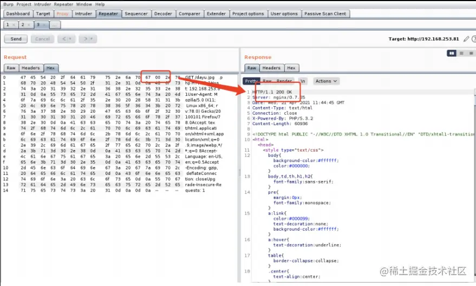Switch Response panel to Raw tab

coord(252,68)
